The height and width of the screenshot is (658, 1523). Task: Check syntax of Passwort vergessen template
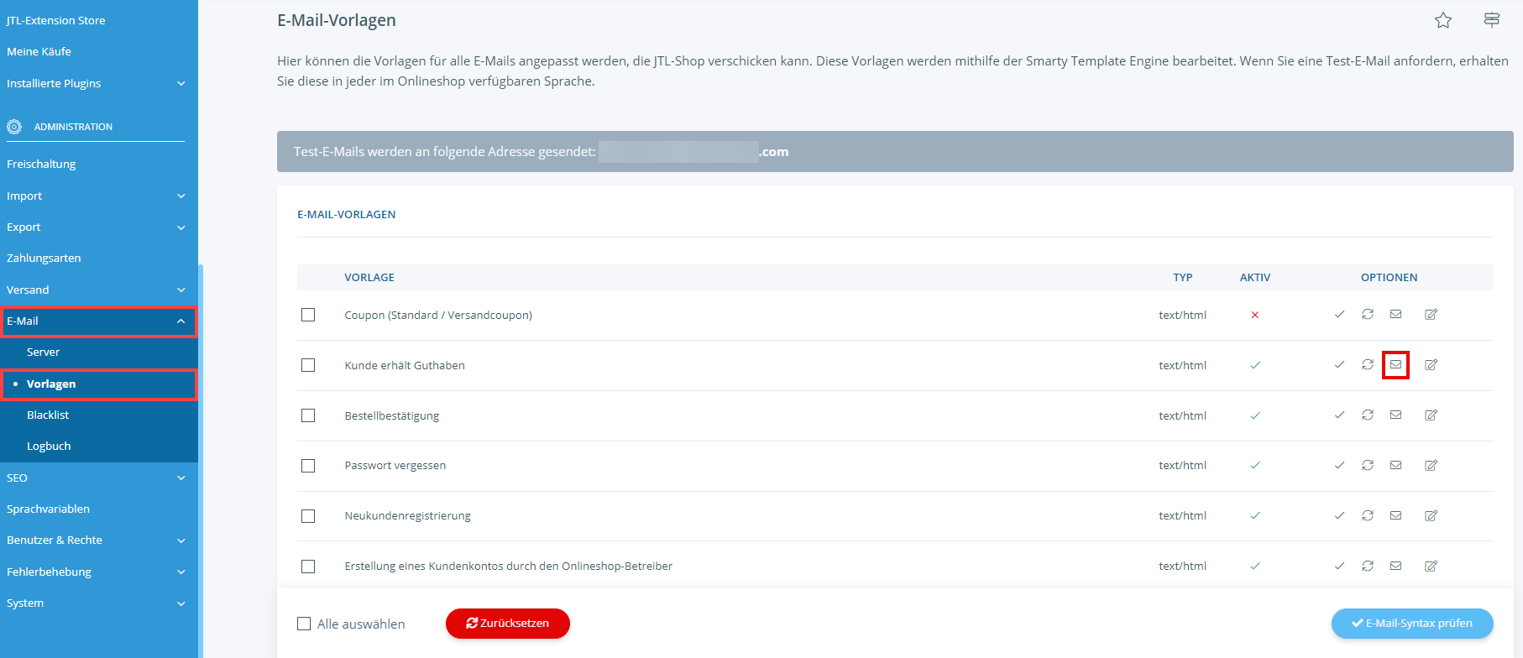tap(1339, 466)
